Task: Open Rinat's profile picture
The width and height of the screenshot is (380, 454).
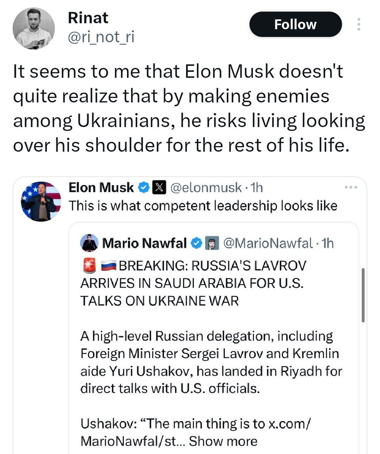Action: point(34,29)
